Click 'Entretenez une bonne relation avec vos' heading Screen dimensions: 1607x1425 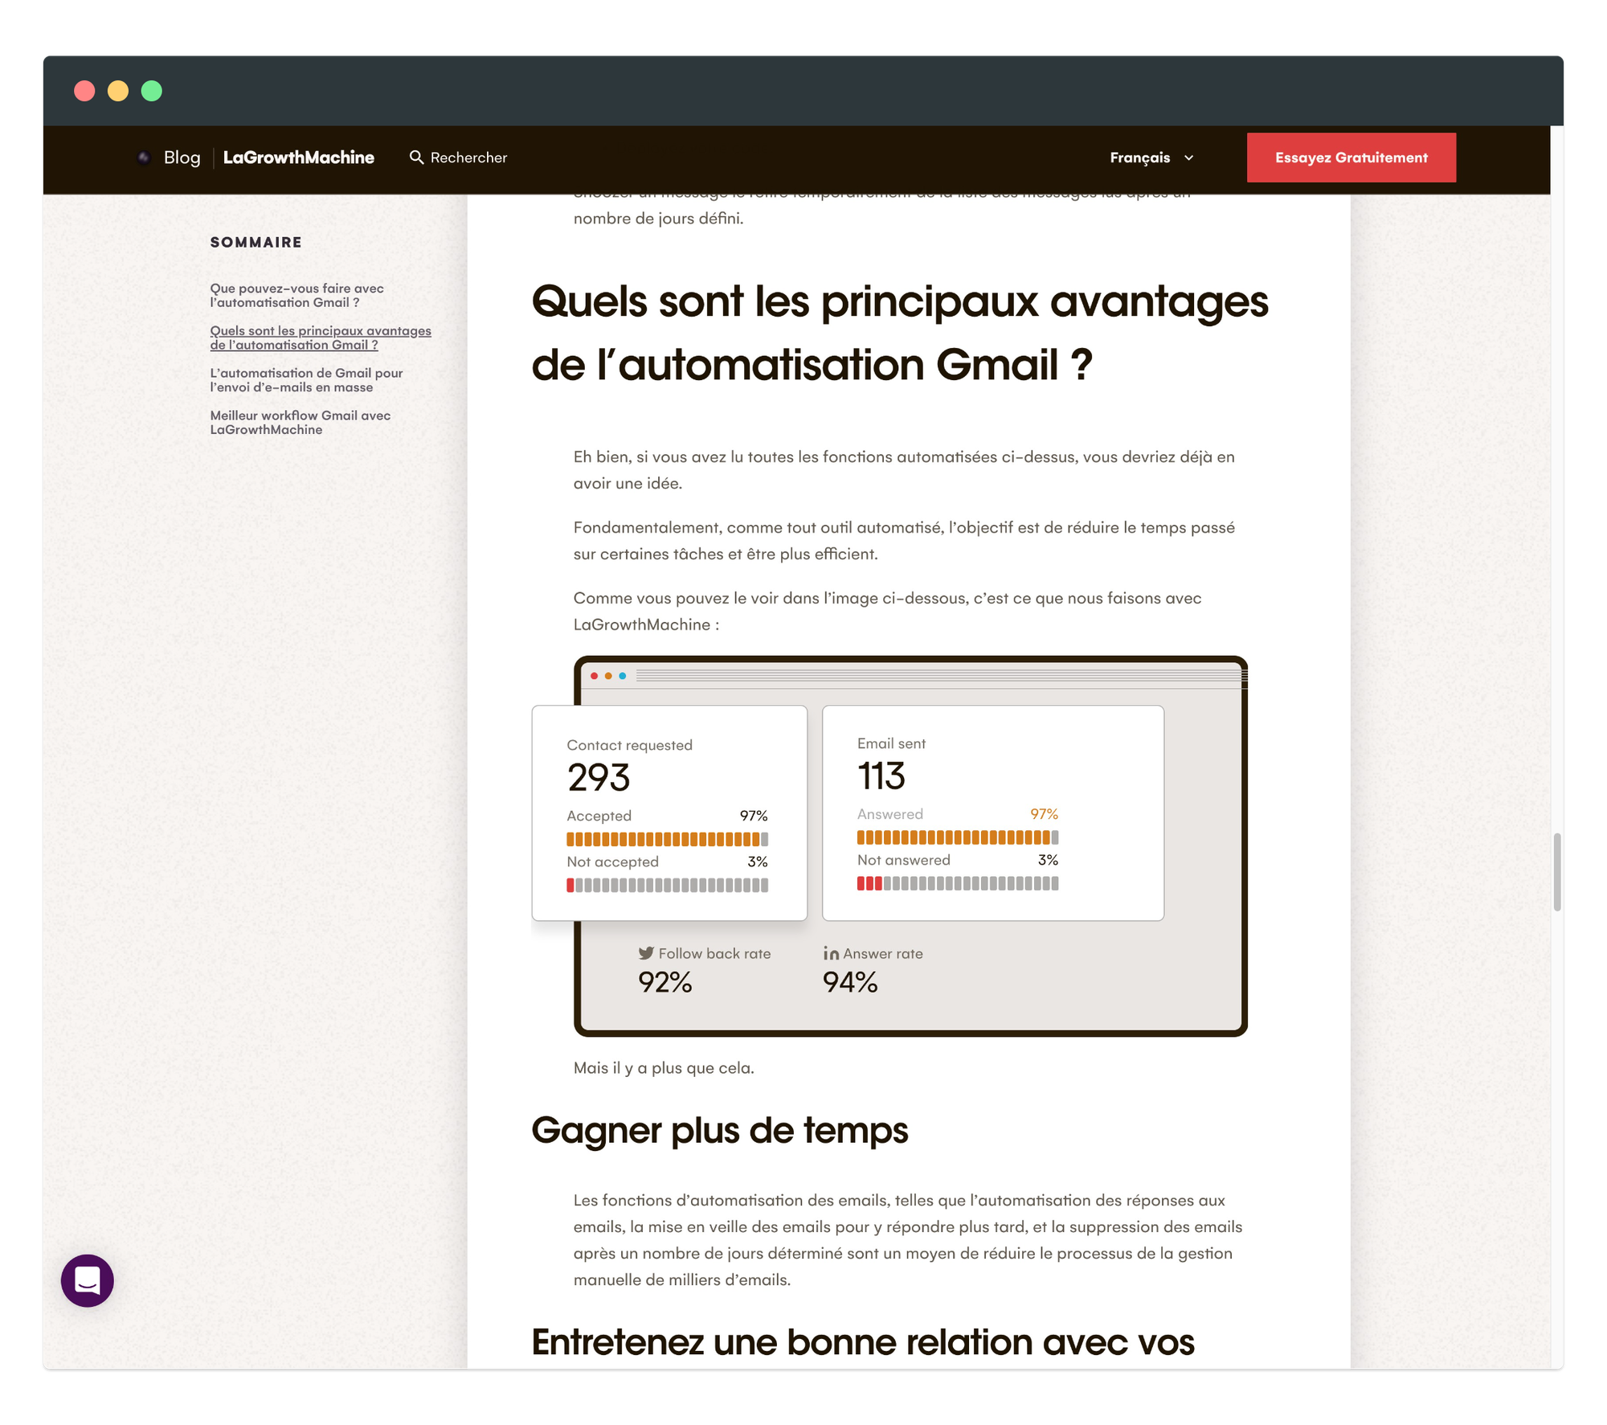(863, 1342)
